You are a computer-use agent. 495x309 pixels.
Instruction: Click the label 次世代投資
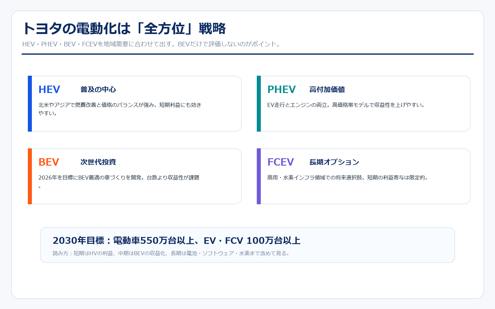98,162
